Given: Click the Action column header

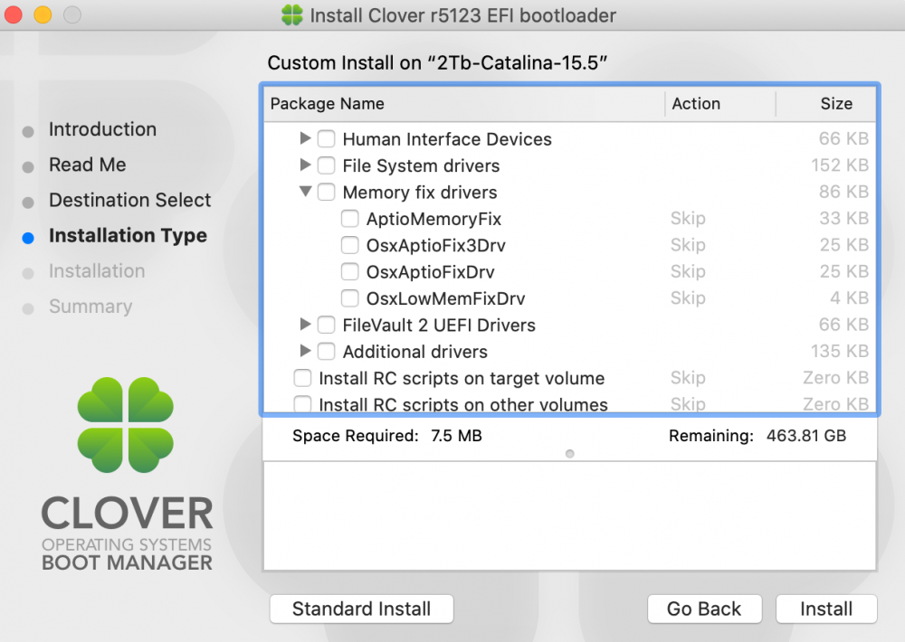Looking at the screenshot, I should [719, 104].
